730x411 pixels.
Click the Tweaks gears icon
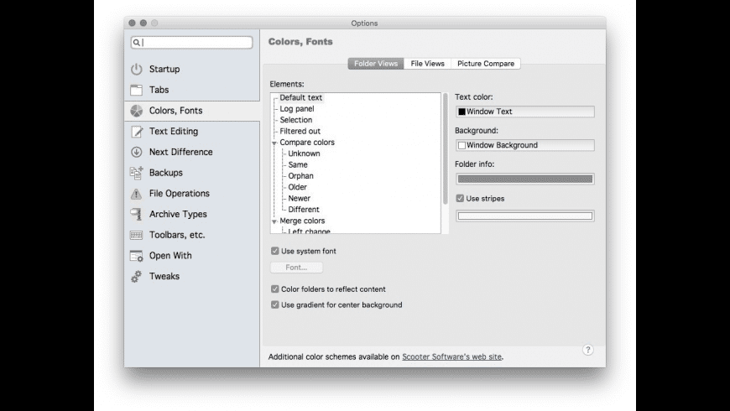point(137,277)
